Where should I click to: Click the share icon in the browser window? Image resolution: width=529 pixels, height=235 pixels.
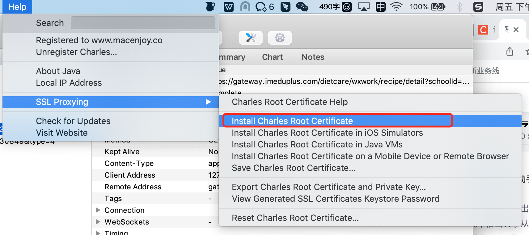pyautogui.click(x=510, y=51)
